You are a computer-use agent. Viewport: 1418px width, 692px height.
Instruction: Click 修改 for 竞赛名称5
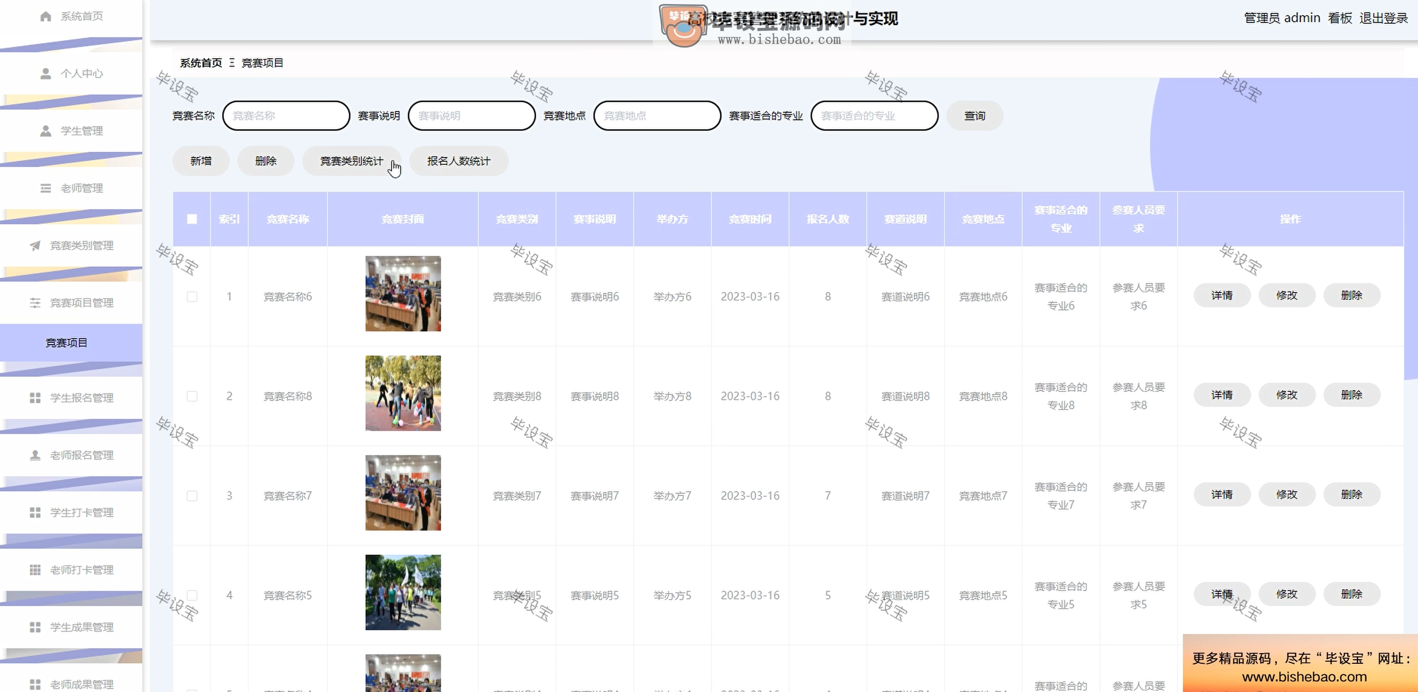coord(1287,595)
